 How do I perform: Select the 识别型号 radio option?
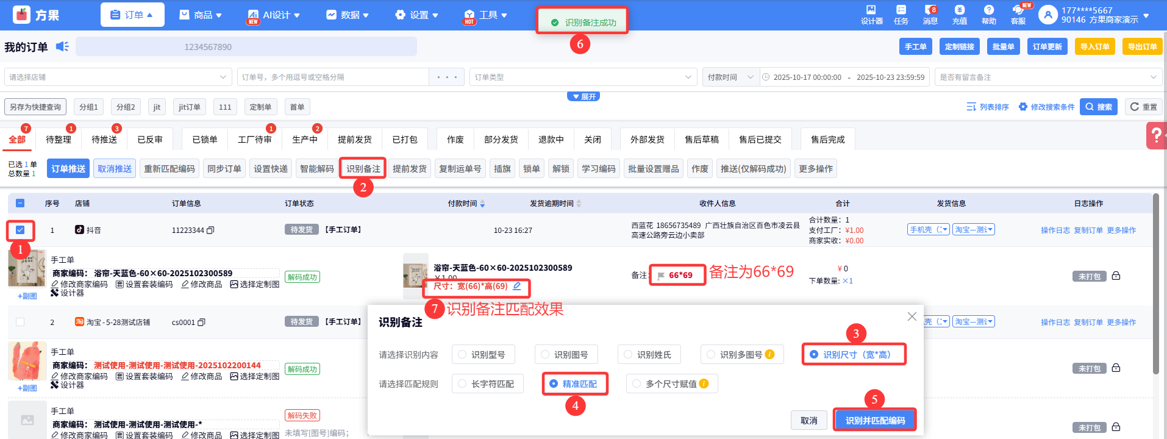(462, 354)
